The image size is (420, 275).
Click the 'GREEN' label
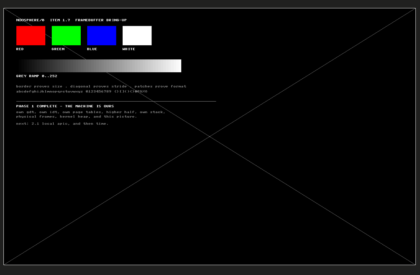58,49
